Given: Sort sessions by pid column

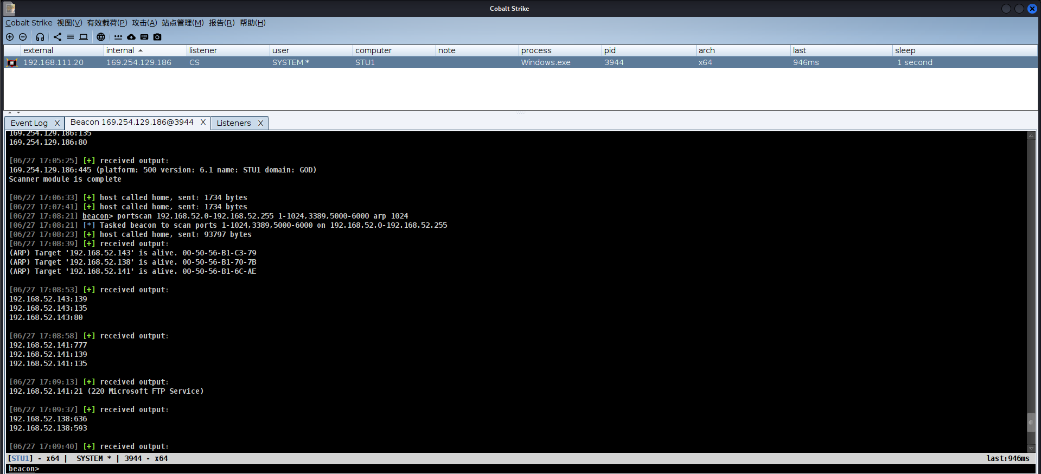Looking at the screenshot, I should [x=649, y=50].
